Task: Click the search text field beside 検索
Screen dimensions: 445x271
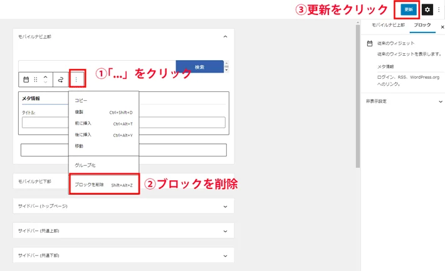Action: coord(97,66)
